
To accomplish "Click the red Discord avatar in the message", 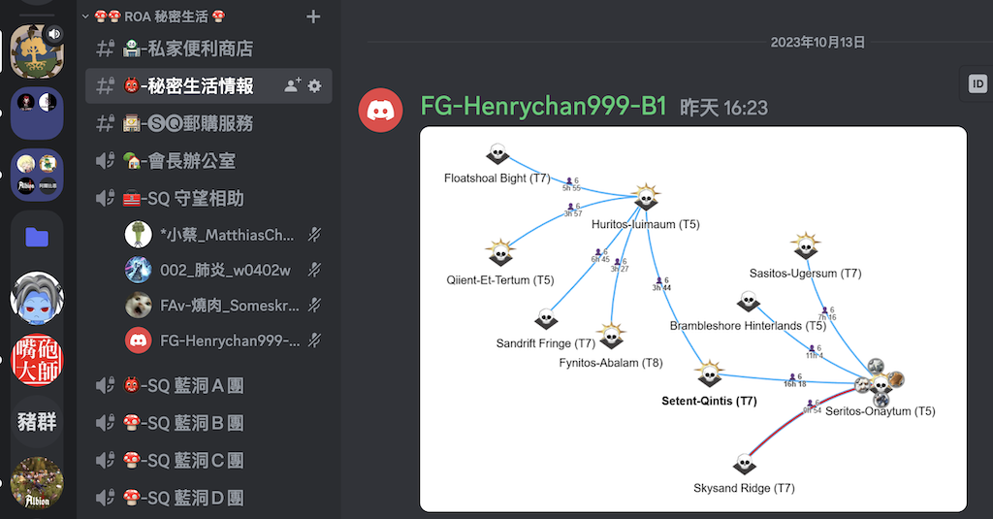I will point(381,110).
